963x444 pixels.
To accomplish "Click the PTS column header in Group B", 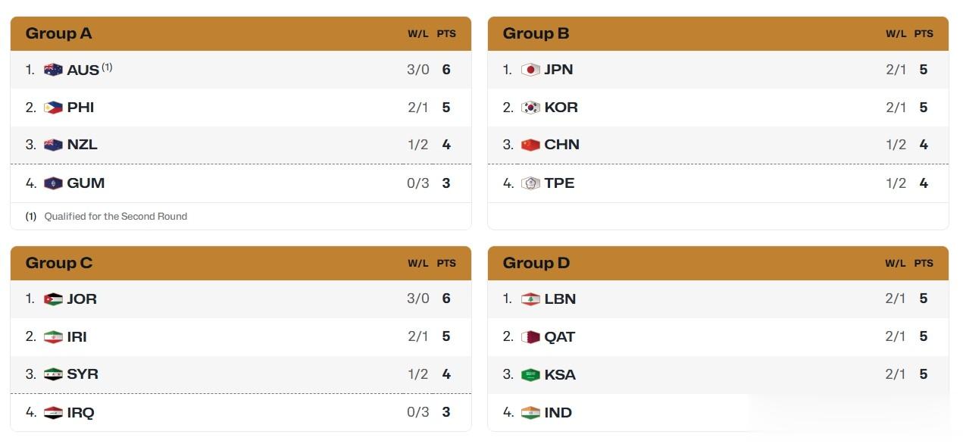I will coord(924,34).
